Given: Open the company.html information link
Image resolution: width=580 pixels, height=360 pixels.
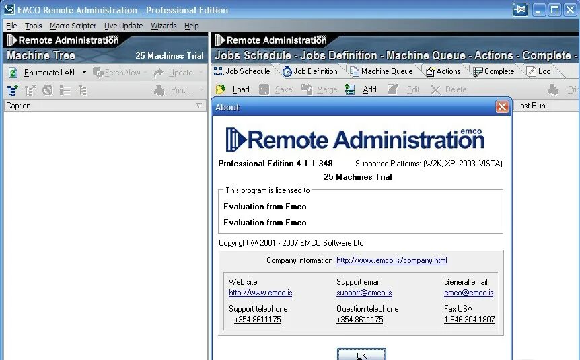Looking at the screenshot, I should (392, 260).
